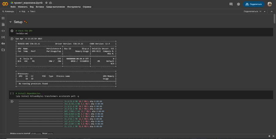276x139 pixels.
Task: Open the variables {x} sidebar panel
Action: click(3, 37)
